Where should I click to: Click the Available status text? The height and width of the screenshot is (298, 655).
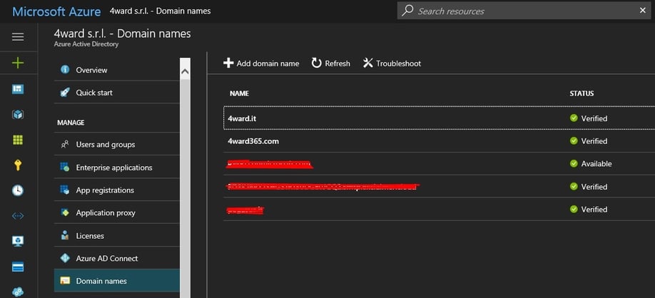596,164
